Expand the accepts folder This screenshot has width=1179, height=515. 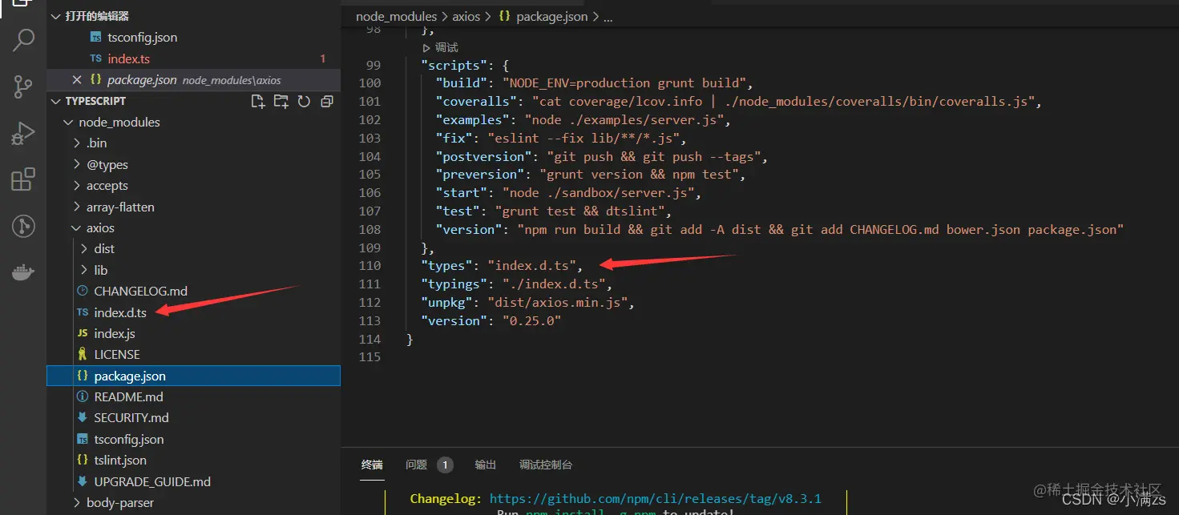coord(77,185)
